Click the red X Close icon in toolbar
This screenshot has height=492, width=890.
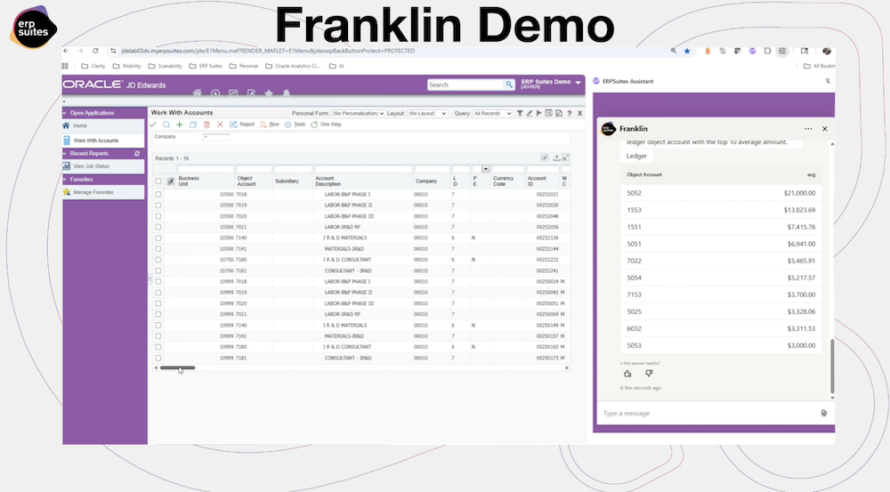tap(220, 125)
